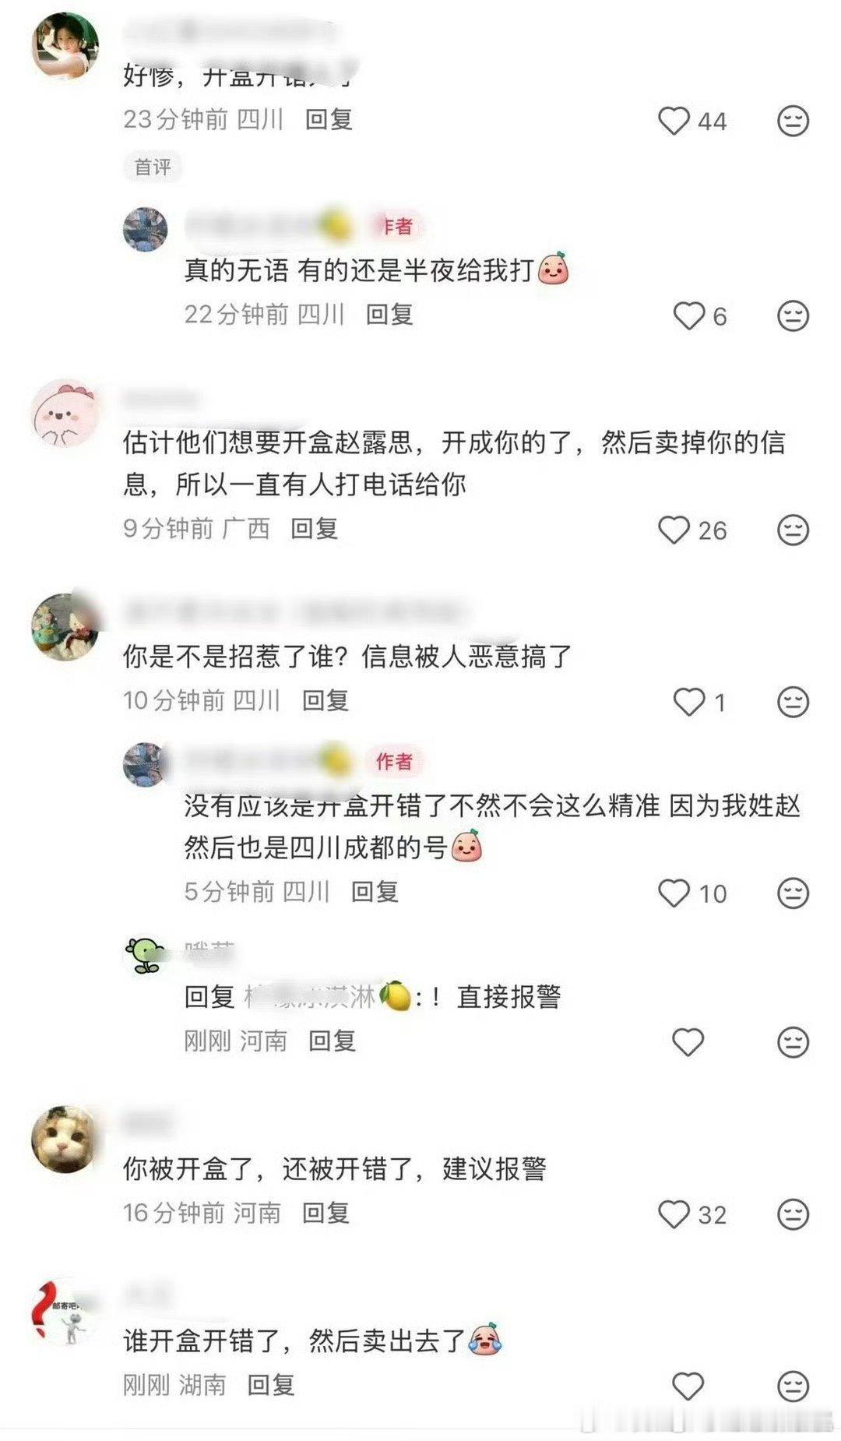The width and height of the screenshot is (841, 1441).
Task: Like the comment '你是不是招惹了谁'
Action: [688, 702]
